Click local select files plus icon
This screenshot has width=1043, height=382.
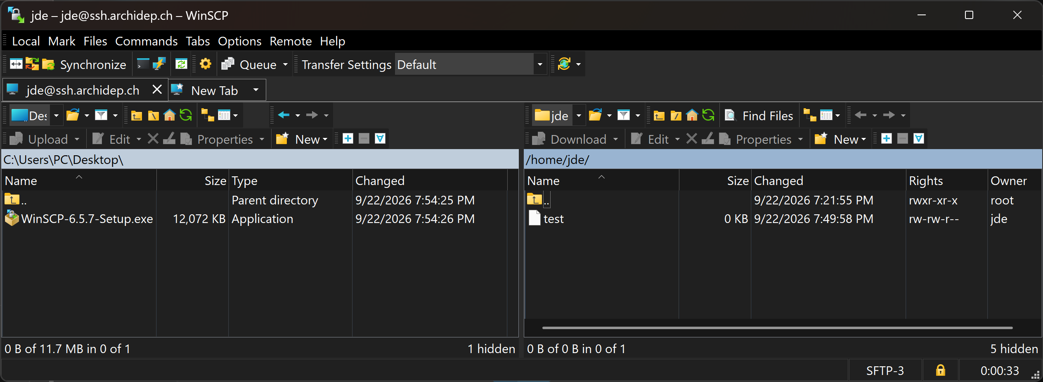348,139
